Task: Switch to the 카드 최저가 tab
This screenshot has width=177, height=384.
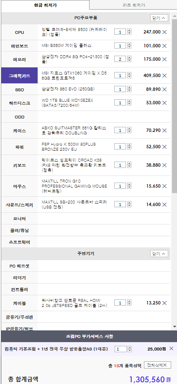Action: (x=133, y=5)
